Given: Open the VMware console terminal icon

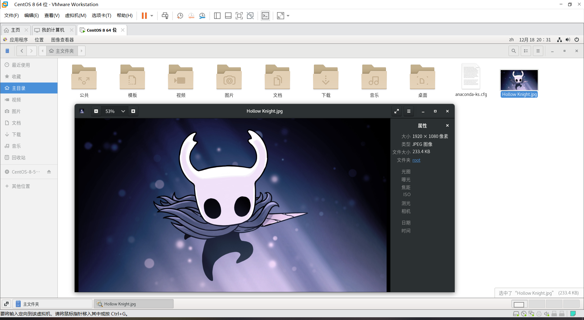Looking at the screenshot, I should [265, 16].
